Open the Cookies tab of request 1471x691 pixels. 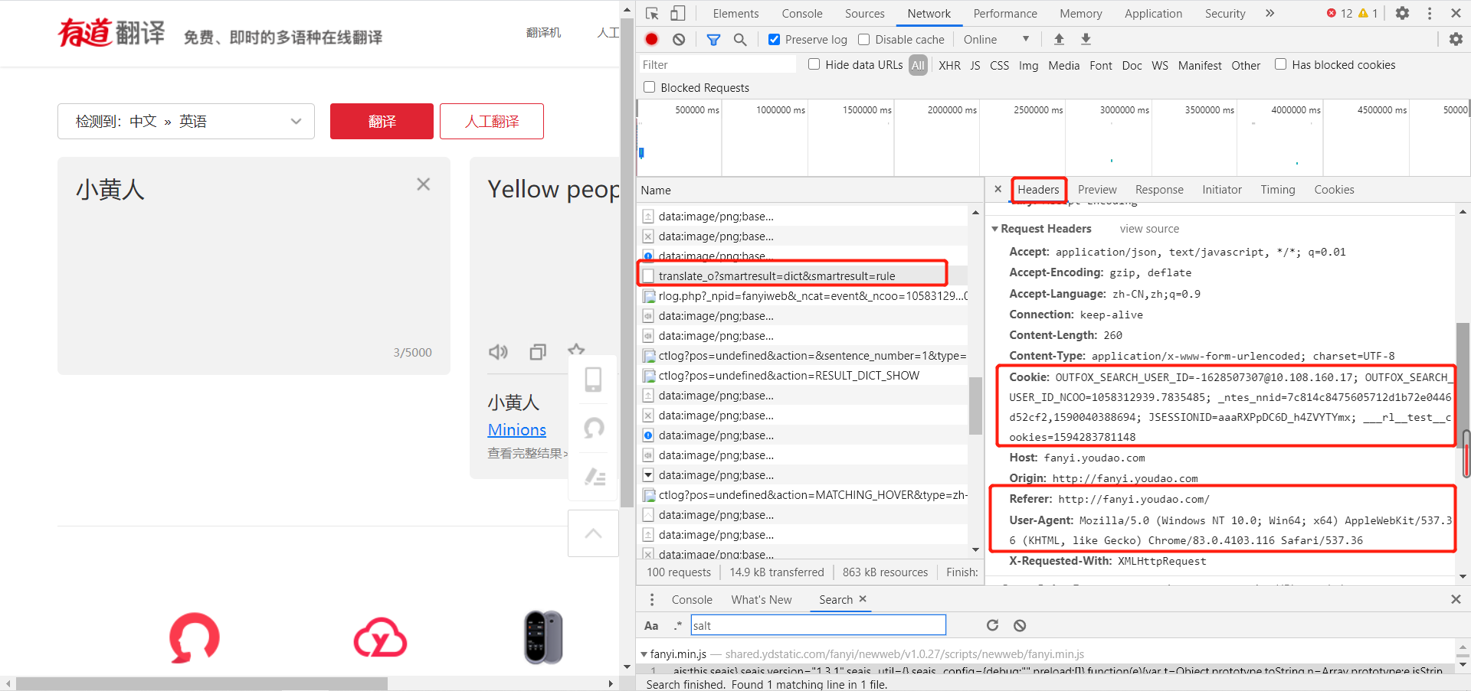(x=1334, y=190)
